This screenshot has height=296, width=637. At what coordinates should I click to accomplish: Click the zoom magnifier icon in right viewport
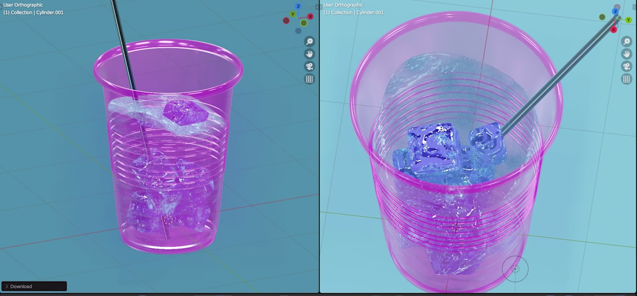(627, 42)
